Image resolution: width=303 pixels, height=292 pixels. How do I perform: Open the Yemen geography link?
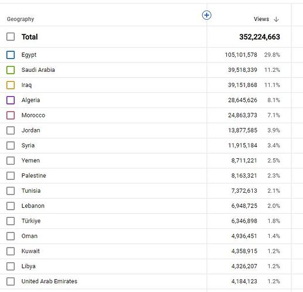point(30,161)
